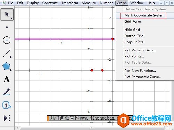This screenshot has height=130, width=174.
Task: Click Plot New Function... entry
Action: (x=140, y=71)
